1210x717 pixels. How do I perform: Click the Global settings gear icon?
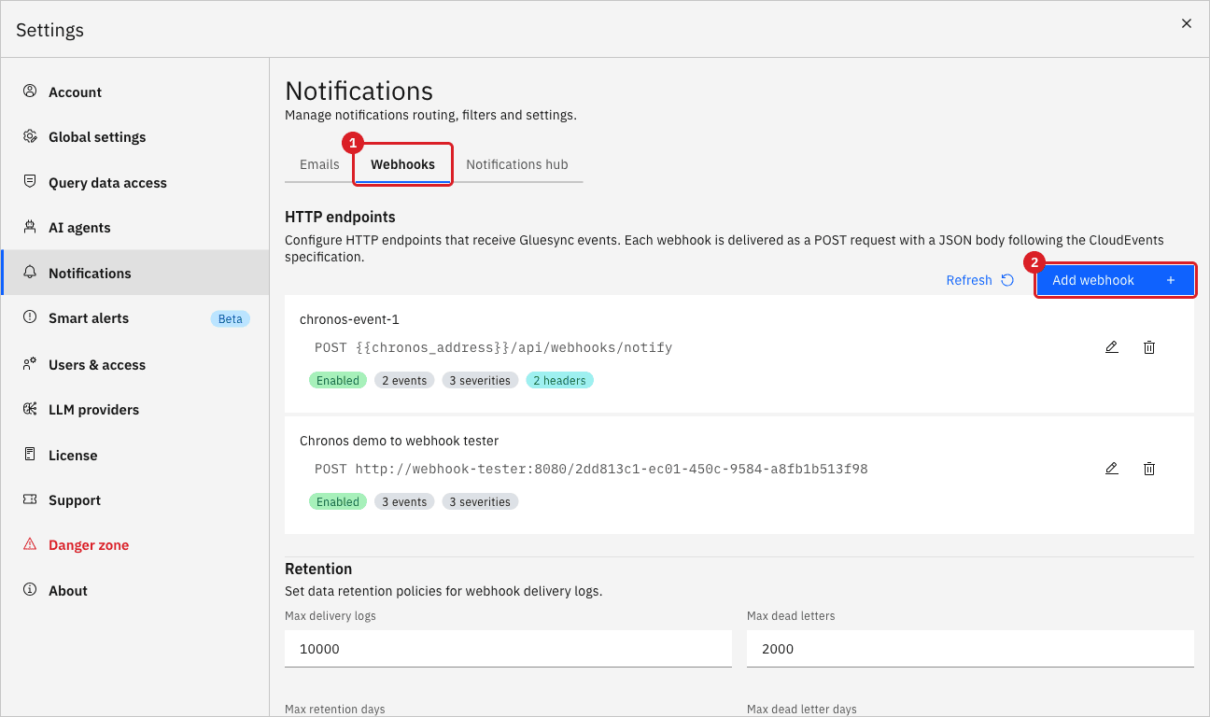(30, 136)
